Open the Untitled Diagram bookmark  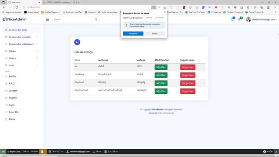[51, 12]
